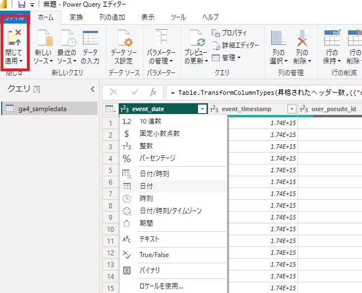The height and width of the screenshot is (293, 362).
Task: Select True/False type
Action: click(x=174, y=255)
